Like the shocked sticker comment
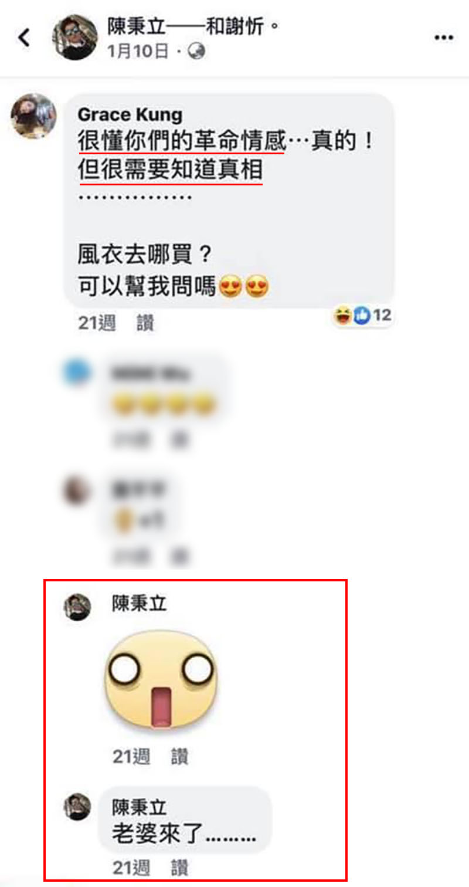 coord(179,757)
